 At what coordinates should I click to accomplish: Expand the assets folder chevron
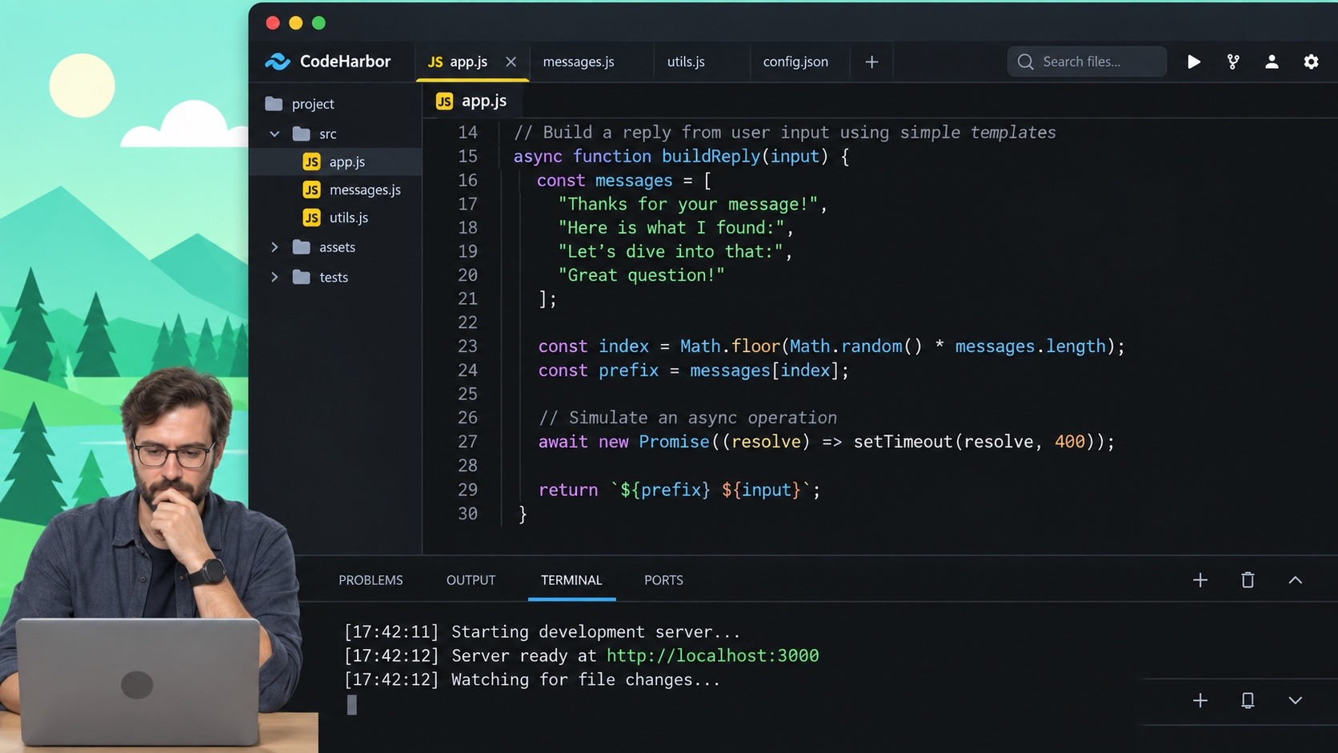pos(274,247)
